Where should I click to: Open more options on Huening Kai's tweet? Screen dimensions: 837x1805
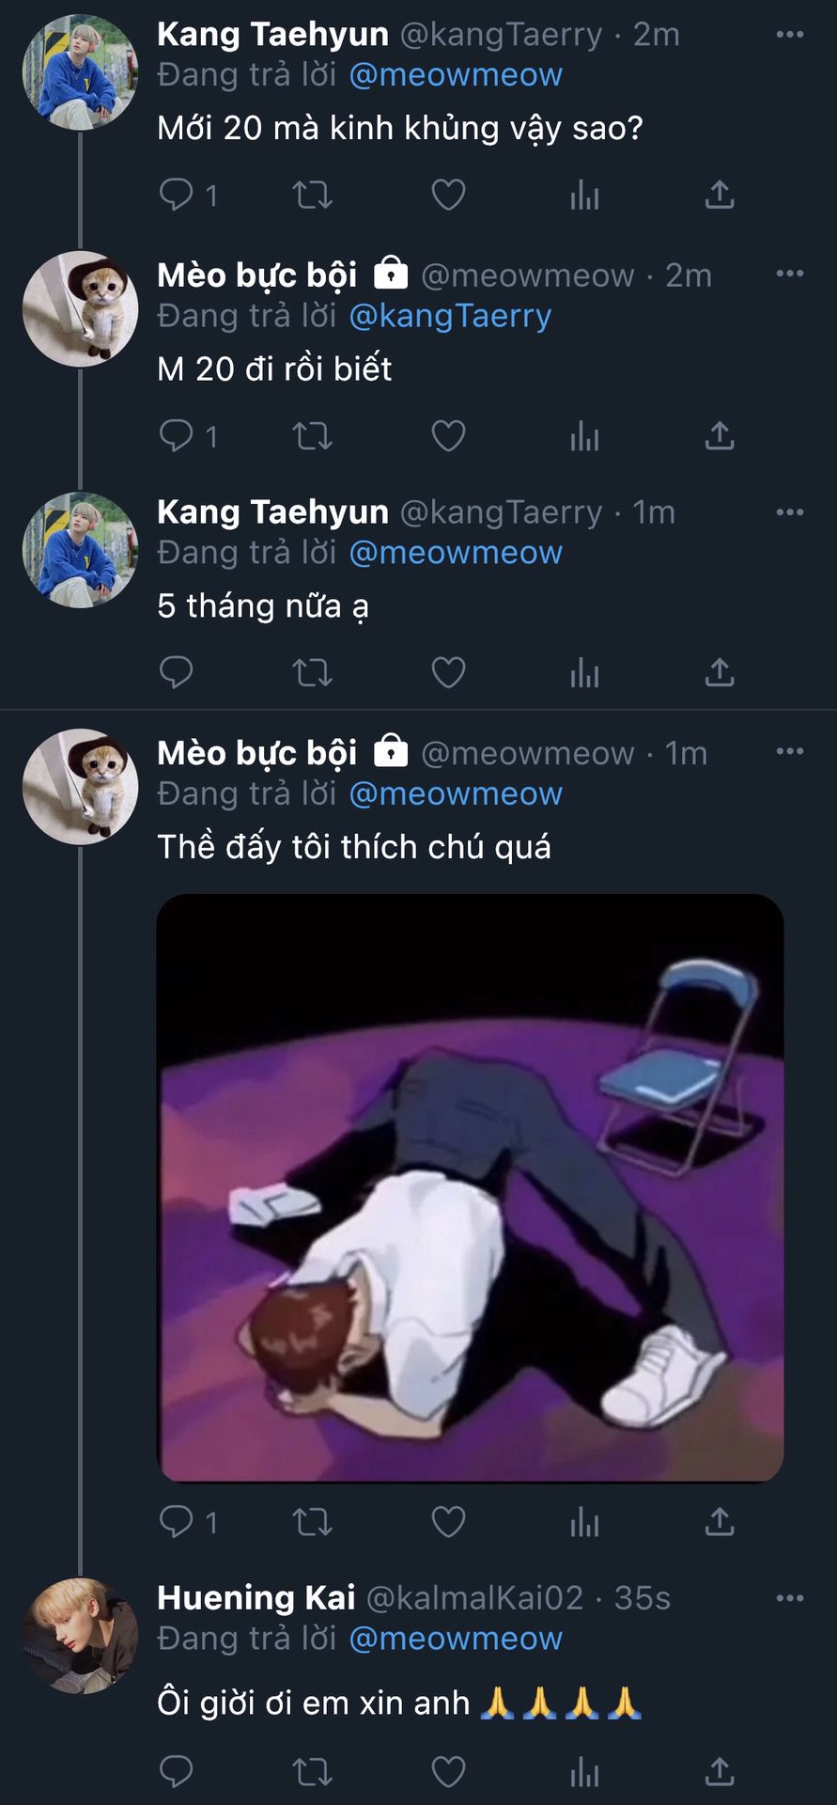[x=789, y=1598]
